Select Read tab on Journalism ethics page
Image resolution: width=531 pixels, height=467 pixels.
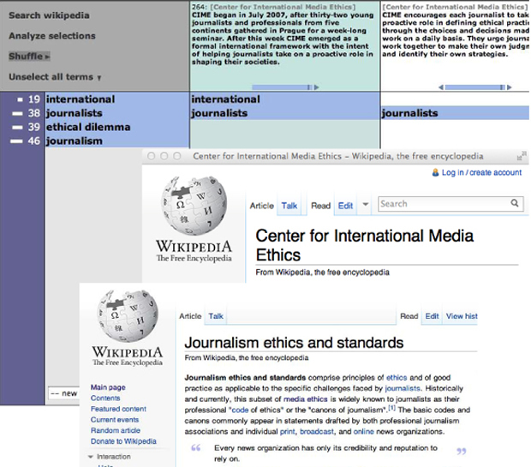pos(409,316)
